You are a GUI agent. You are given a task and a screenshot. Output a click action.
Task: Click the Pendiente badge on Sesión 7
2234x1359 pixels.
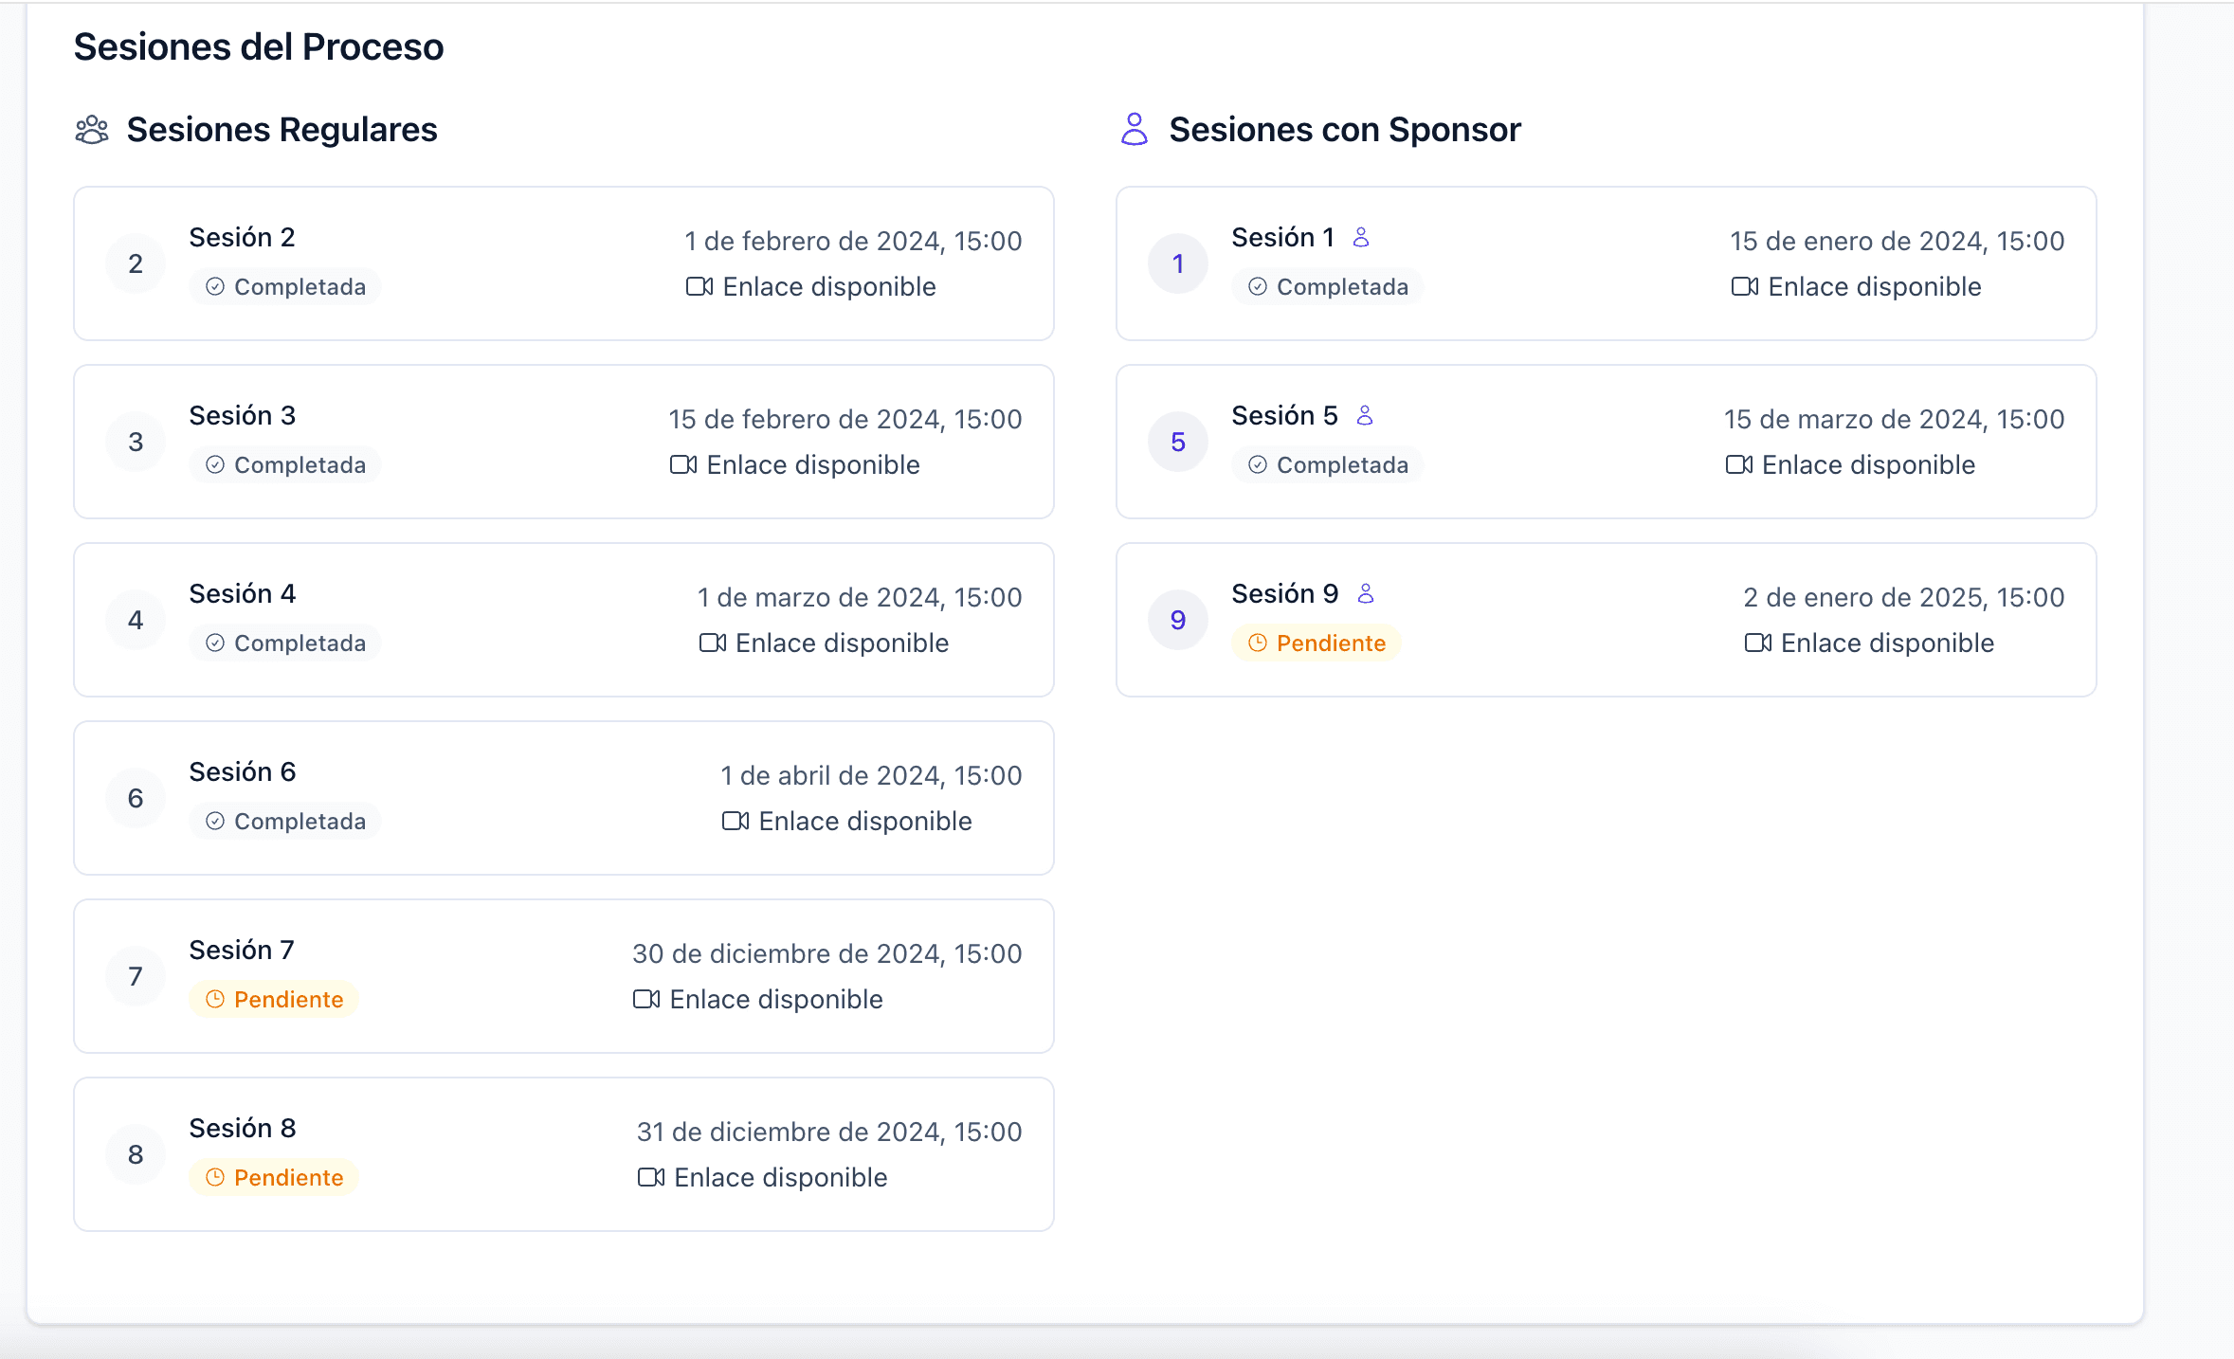pyautogui.click(x=274, y=1000)
